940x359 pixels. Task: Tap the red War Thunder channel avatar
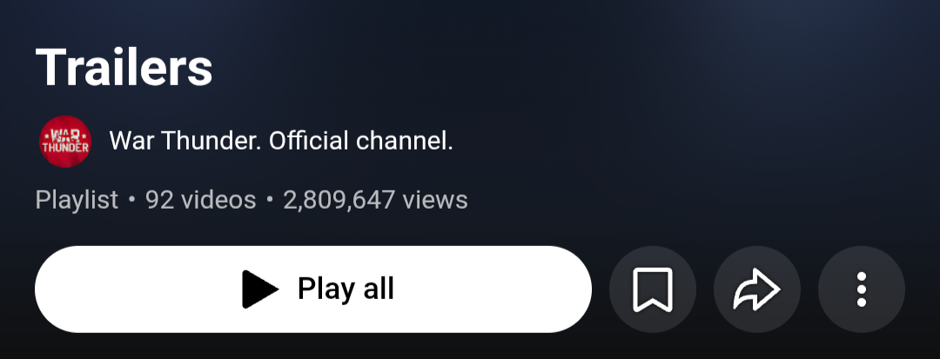[x=64, y=141]
